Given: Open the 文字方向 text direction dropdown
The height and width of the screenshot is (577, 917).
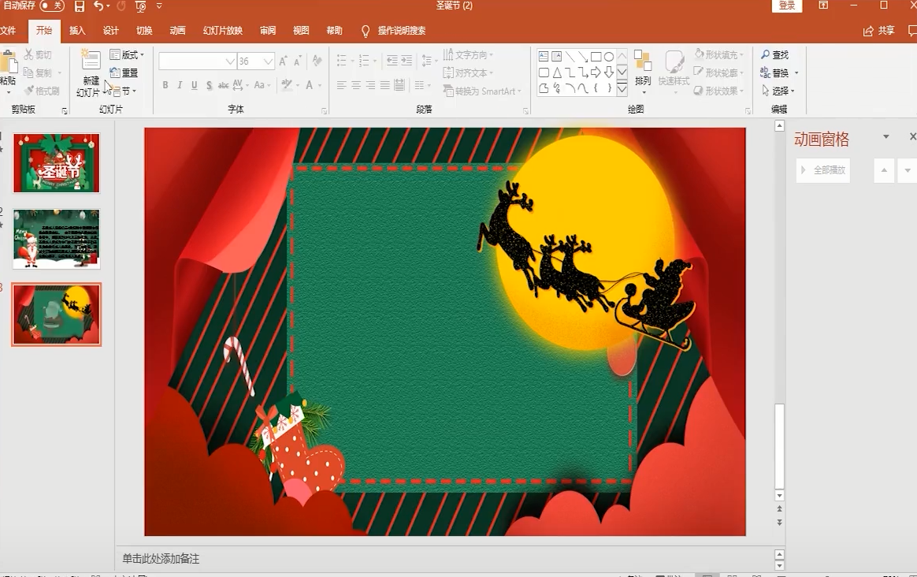Looking at the screenshot, I should [x=468, y=54].
